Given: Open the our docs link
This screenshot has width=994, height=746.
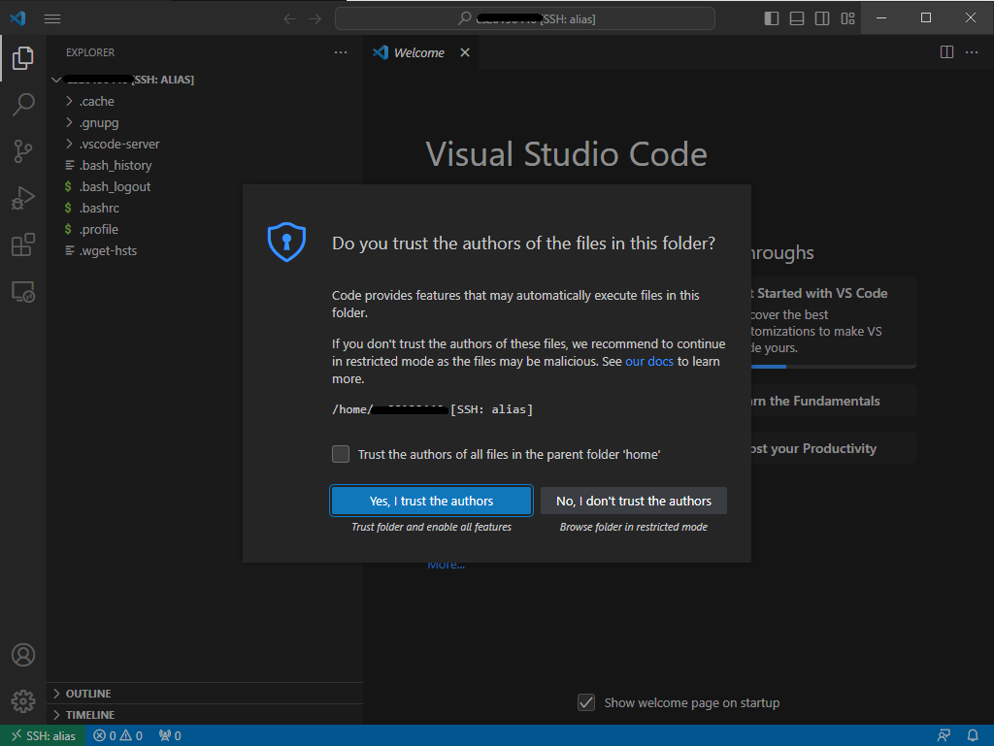Looking at the screenshot, I should click(x=649, y=361).
